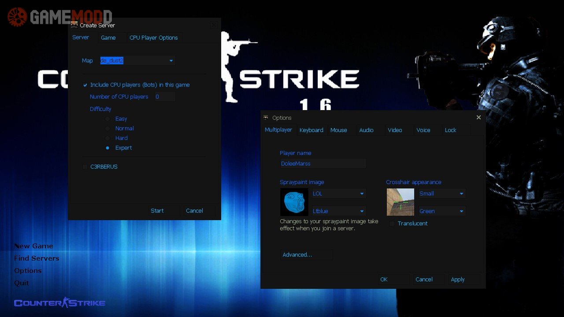
Task: Toggle Include CPU players (Bots) checkbox
Action: click(x=85, y=85)
